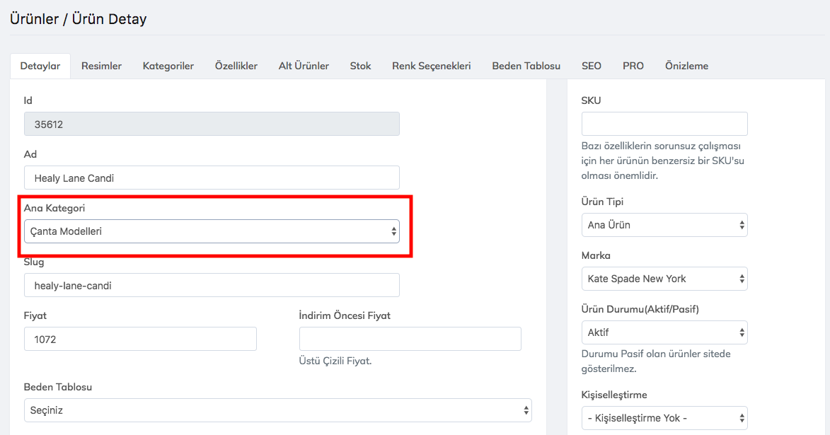Open the Önizleme tab
Viewport: 830px width, 435px height.
click(x=686, y=66)
